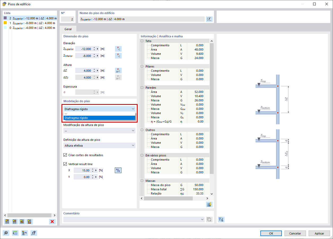The height and width of the screenshot is (239, 333).
Task: Click the Massa do piso row label
Action: pyautogui.click(x=160, y=185)
